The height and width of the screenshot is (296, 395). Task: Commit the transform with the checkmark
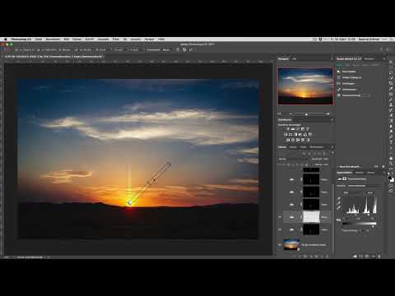coord(191,49)
